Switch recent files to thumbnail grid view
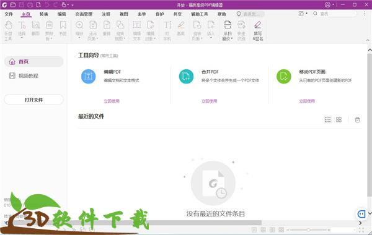 click(339, 119)
